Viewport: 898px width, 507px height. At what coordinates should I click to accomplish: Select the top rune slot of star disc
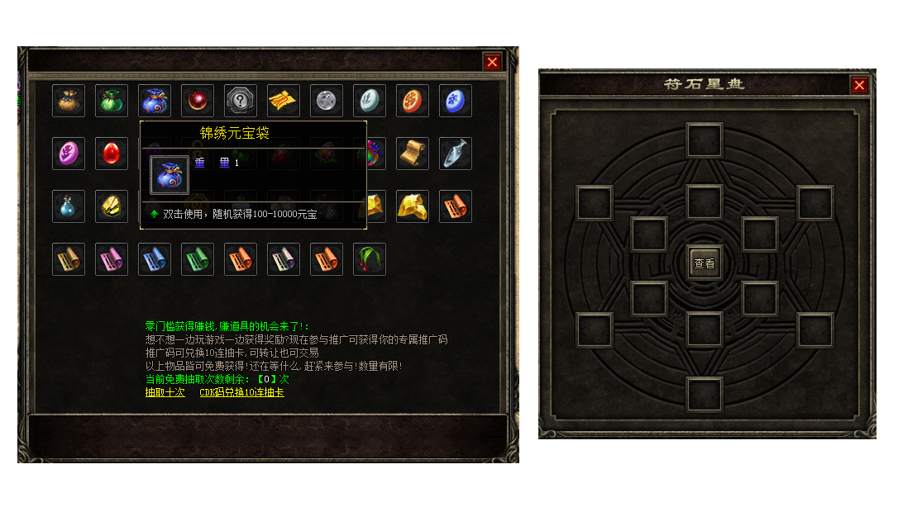pos(705,140)
